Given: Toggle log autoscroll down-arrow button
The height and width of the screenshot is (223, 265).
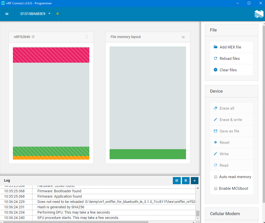Looking at the screenshot, I should tap(195, 181).
